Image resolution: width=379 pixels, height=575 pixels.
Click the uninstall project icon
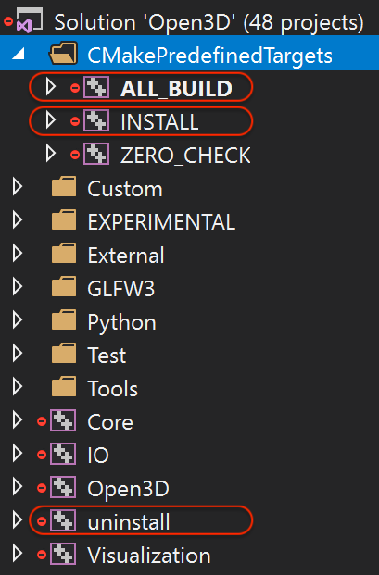click(63, 520)
